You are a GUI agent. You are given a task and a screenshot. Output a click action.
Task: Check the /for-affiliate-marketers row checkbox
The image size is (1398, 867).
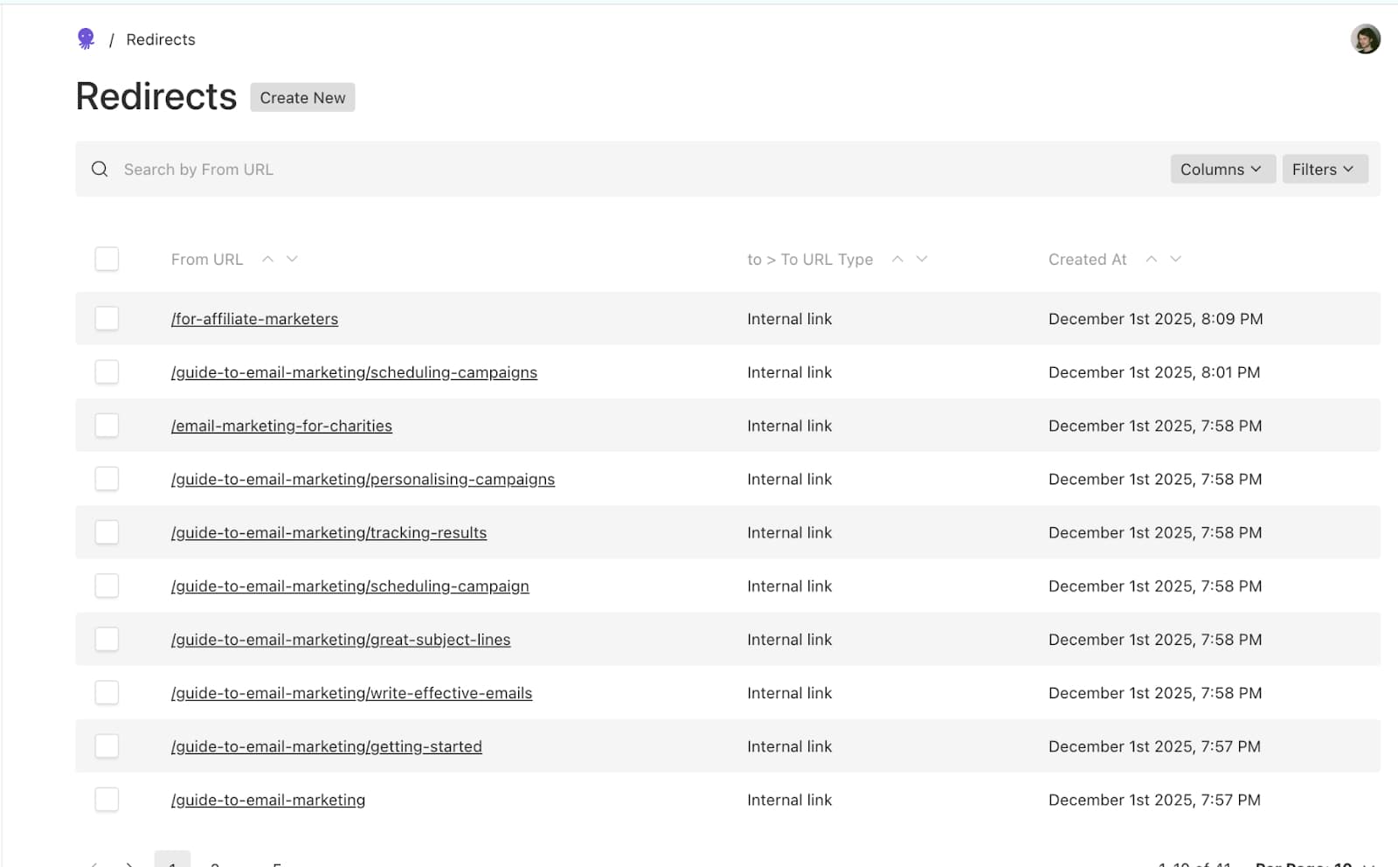click(107, 318)
